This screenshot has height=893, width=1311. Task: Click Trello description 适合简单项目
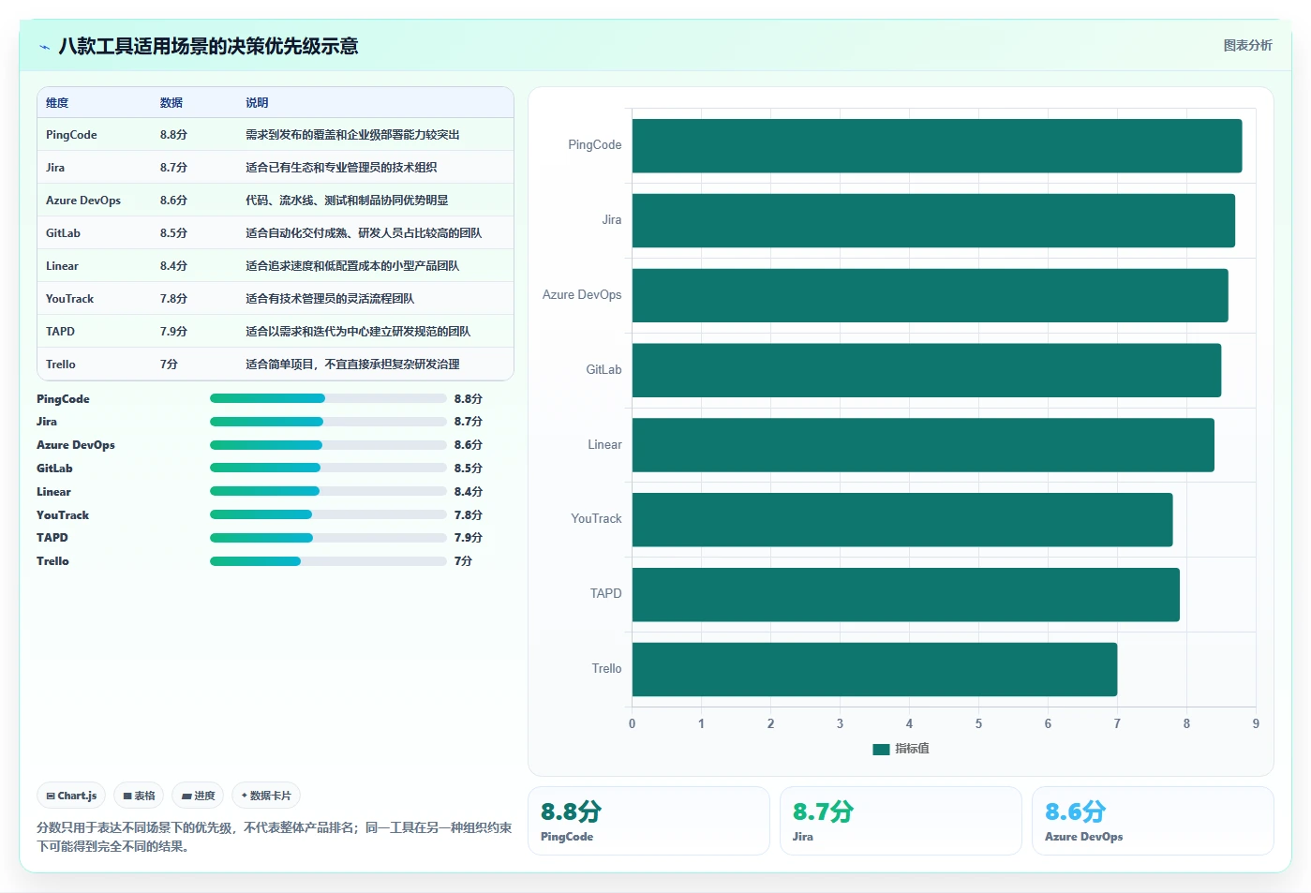tap(352, 365)
